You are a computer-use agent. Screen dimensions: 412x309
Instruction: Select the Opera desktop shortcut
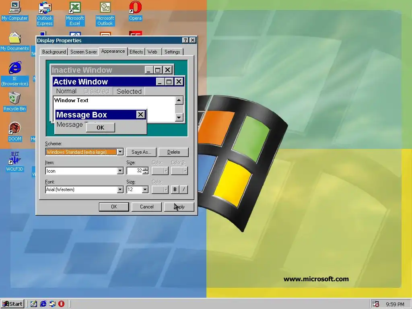[135, 11]
